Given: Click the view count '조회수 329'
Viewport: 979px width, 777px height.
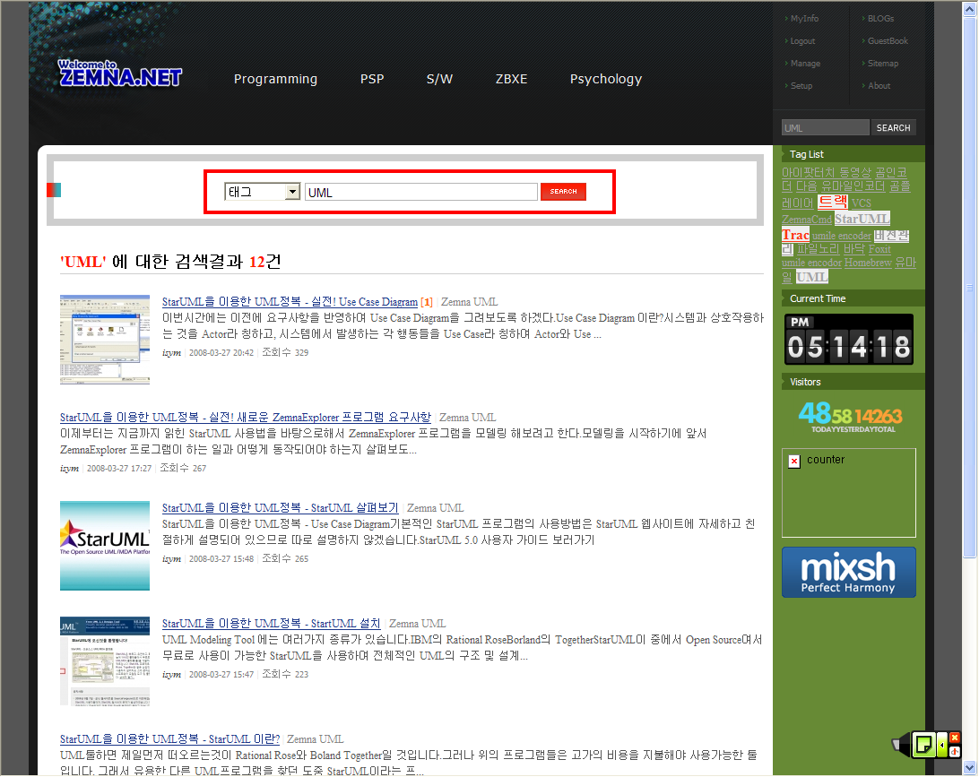Looking at the screenshot, I should pos(285,352).
